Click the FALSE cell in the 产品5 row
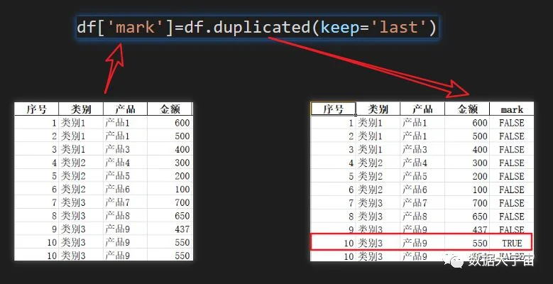553x284 pixels. pyautogui.click(x=512, y=176)
